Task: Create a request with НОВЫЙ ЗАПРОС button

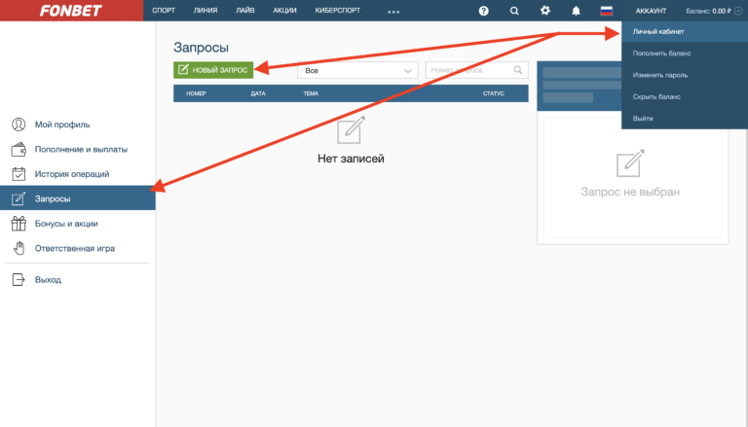Action: [213, 70]
